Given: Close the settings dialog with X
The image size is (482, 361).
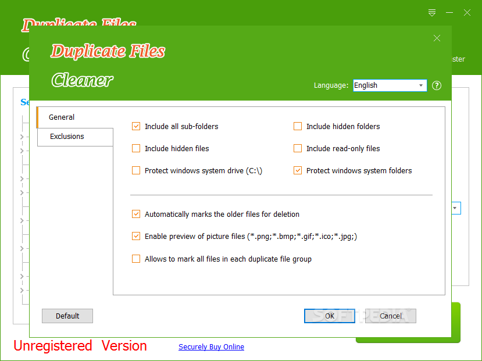Looking at the screenshot, I should [x=437, y=38].
